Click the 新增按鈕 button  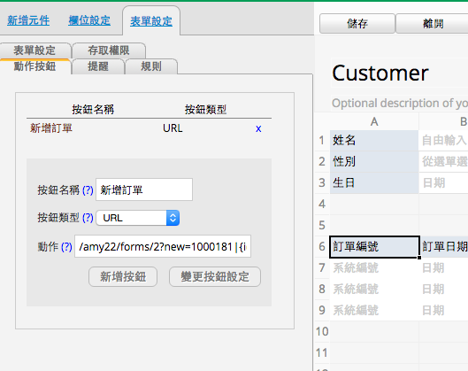pos(123,276)
